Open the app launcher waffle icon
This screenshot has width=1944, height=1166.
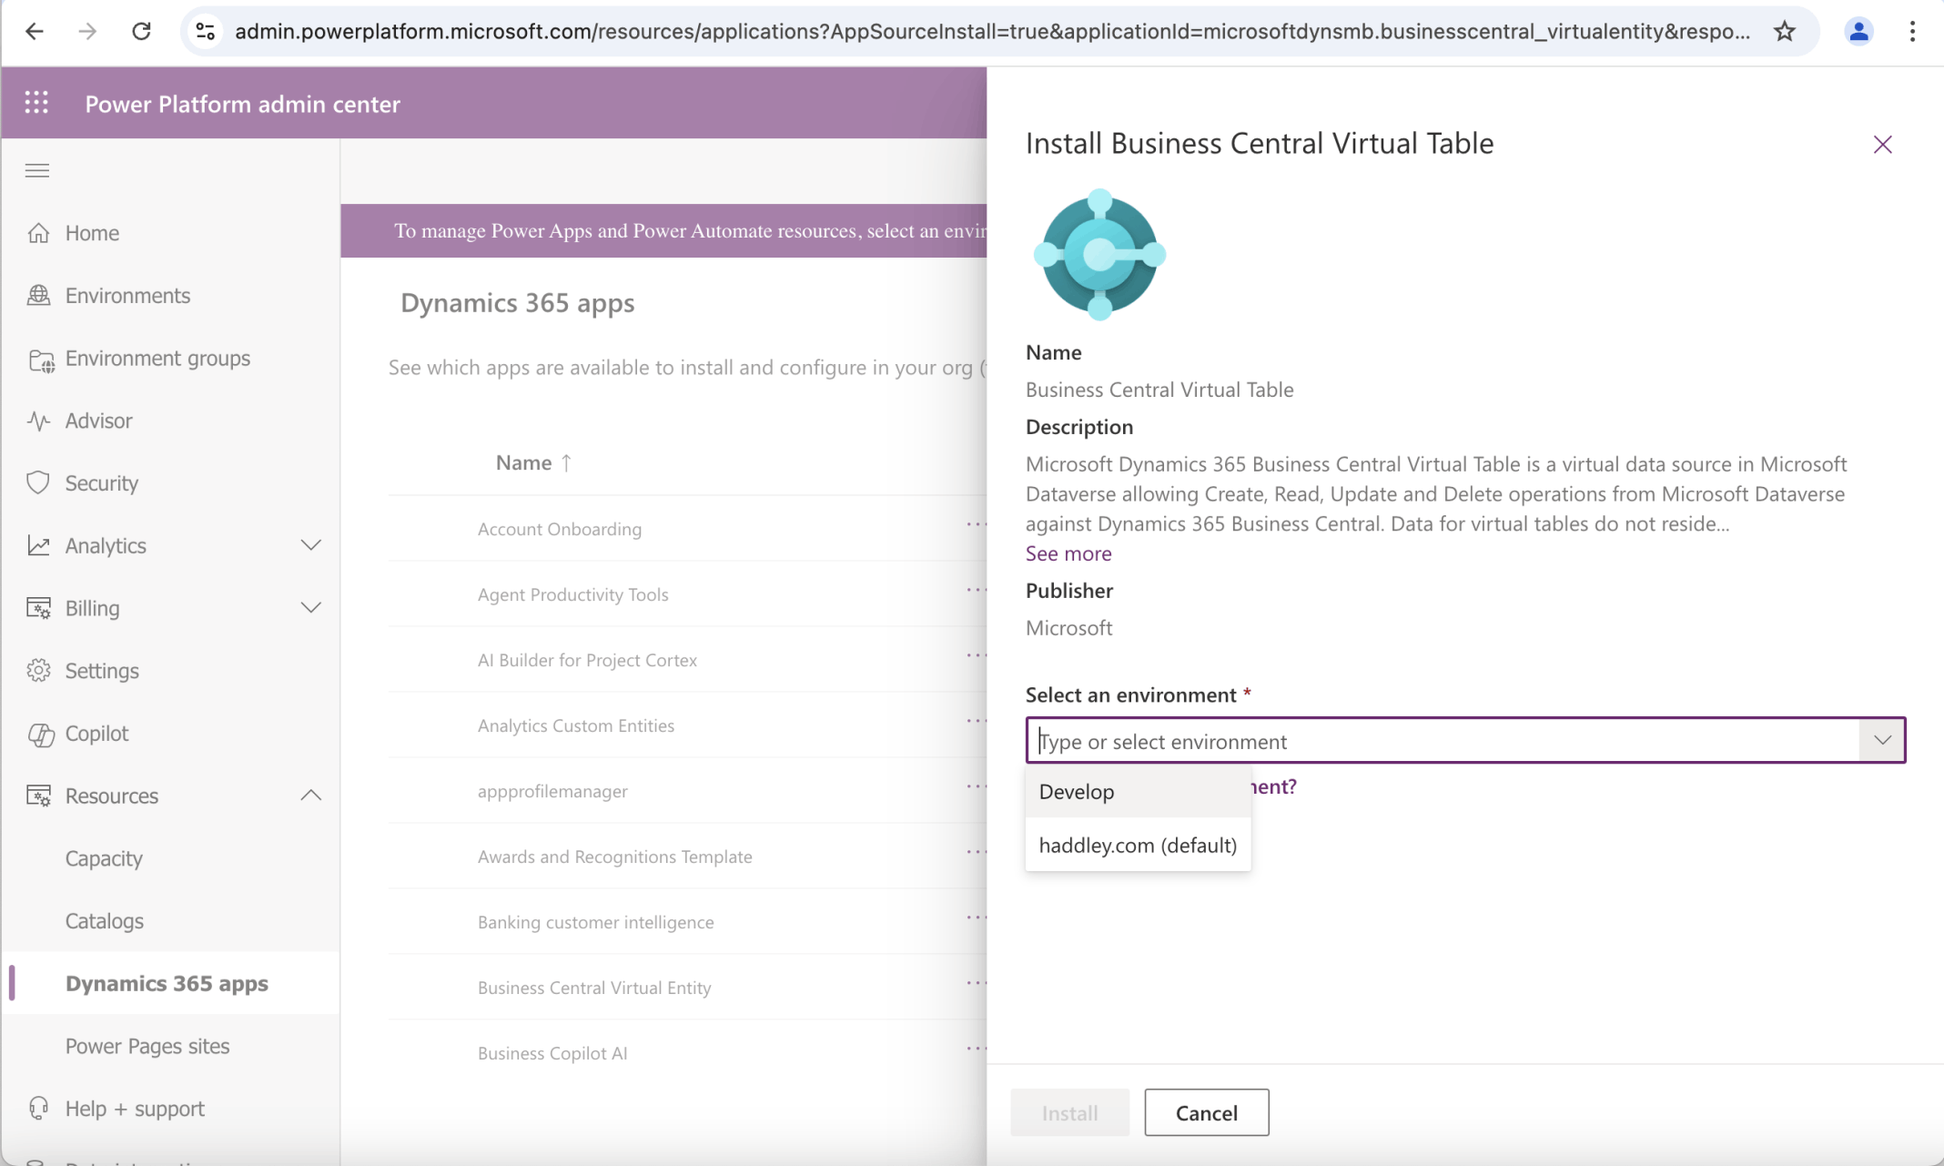click(x=36, y=103)
